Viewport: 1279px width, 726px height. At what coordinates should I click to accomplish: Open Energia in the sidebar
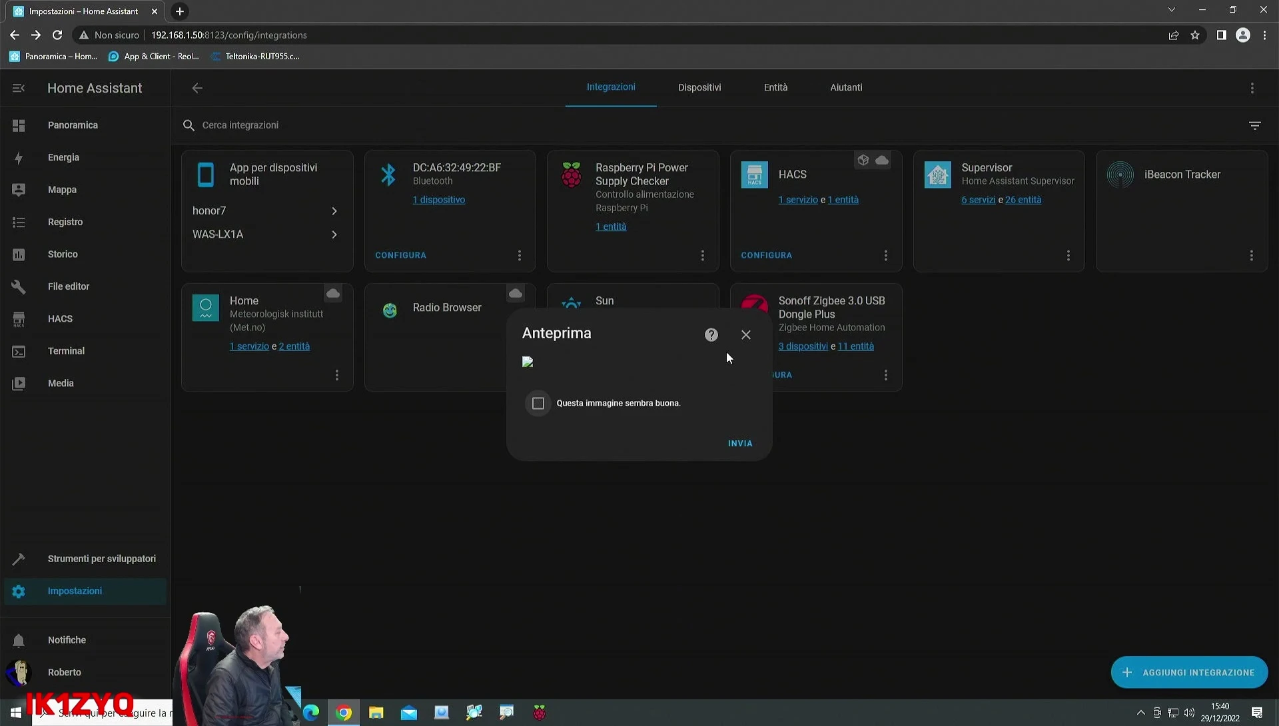tap(85, 157)
